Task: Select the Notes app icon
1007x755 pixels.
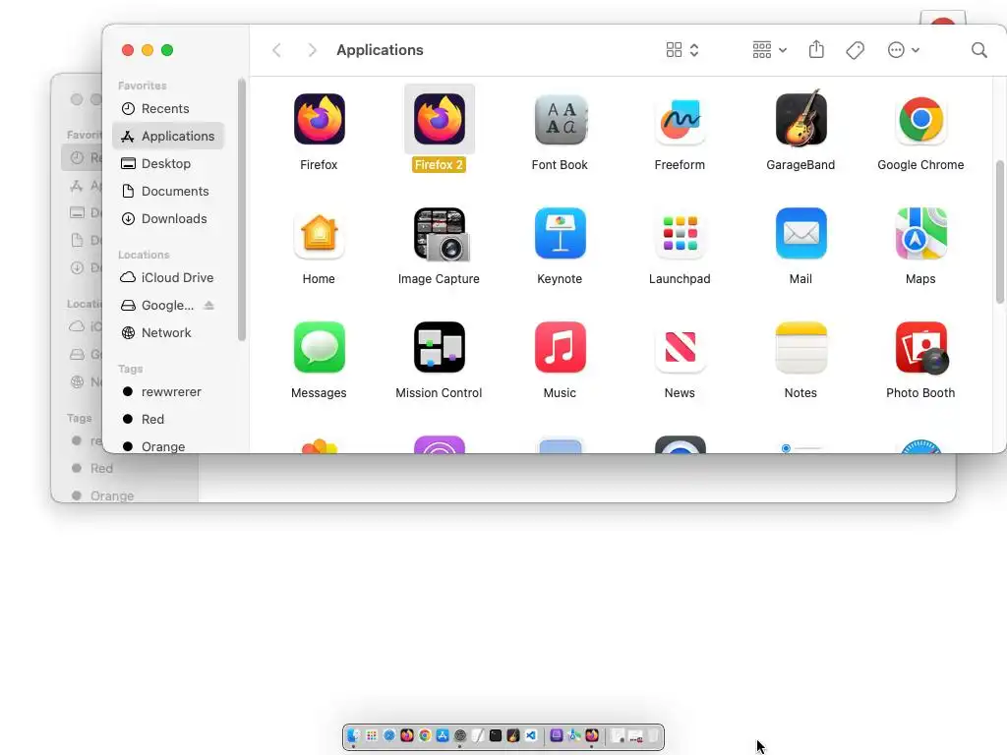Action: pyautogui.click(x=800, y=347)
